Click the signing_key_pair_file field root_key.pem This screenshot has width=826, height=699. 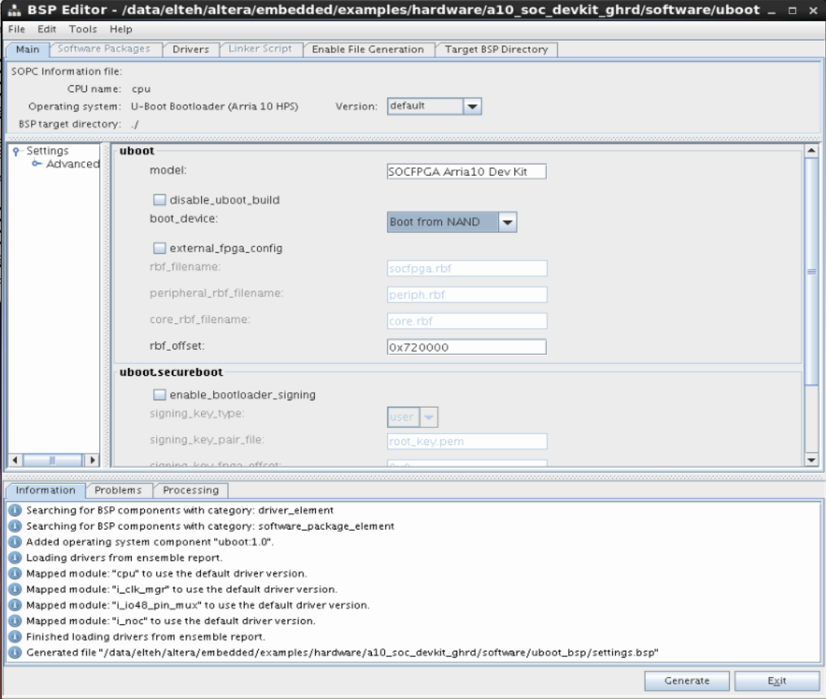(467, 441)
